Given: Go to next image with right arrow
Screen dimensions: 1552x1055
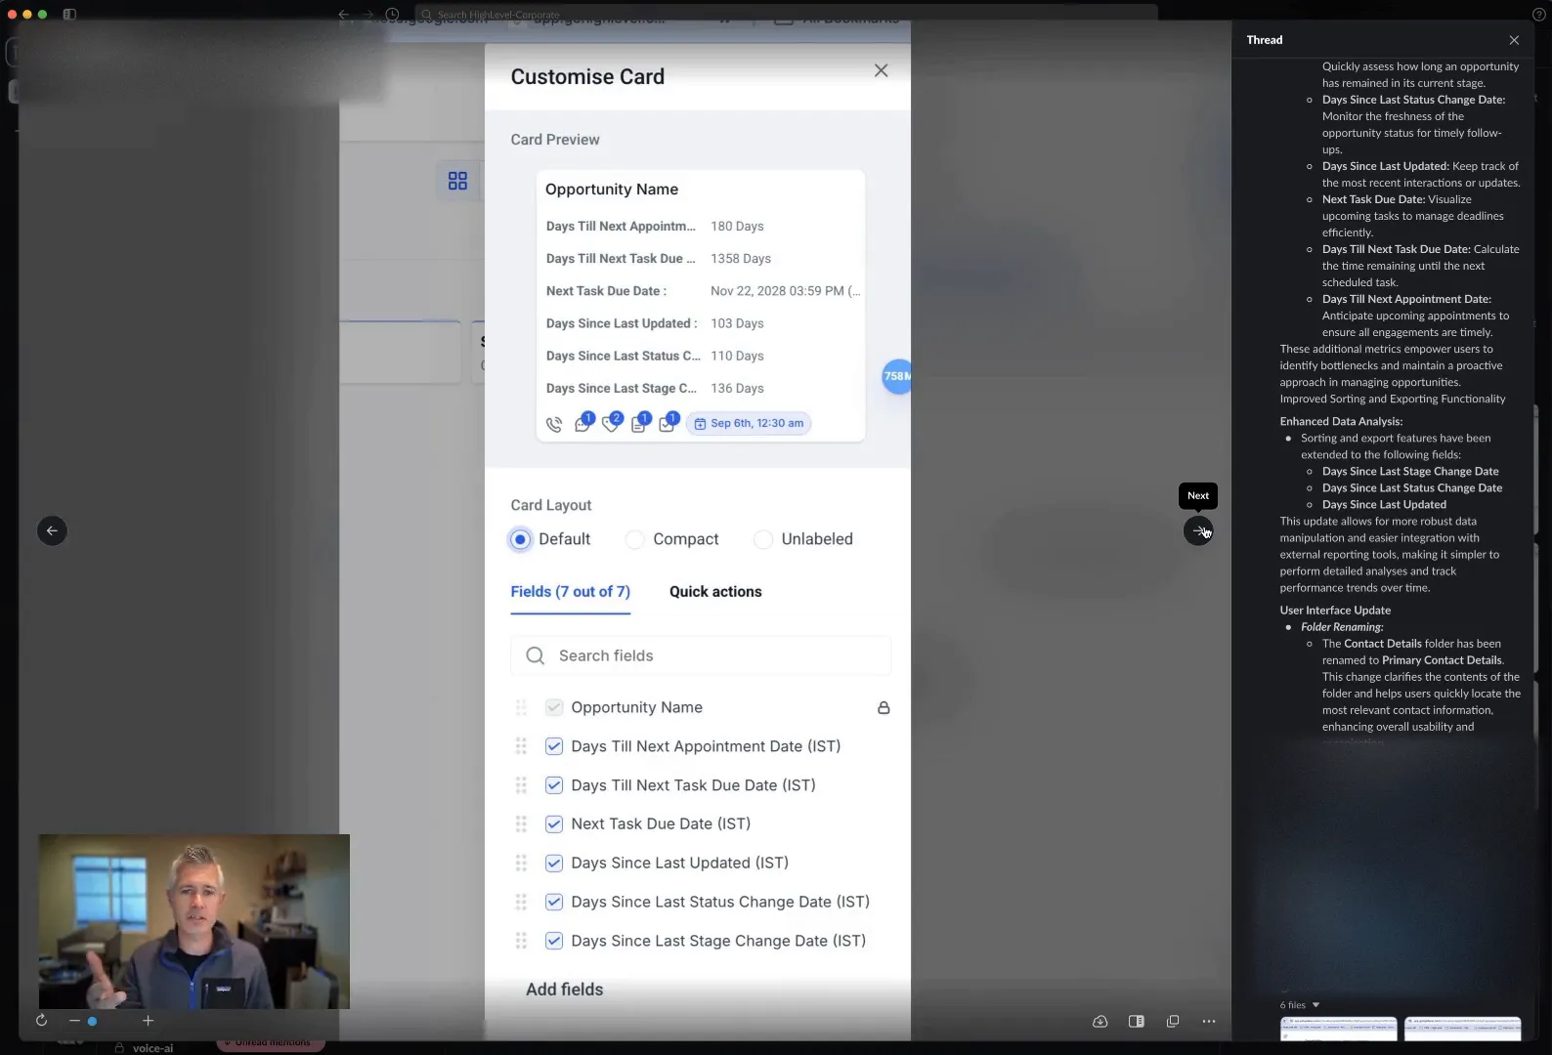Looking at the screenshot, I should pyautogui.click(x=1198, y=530).
